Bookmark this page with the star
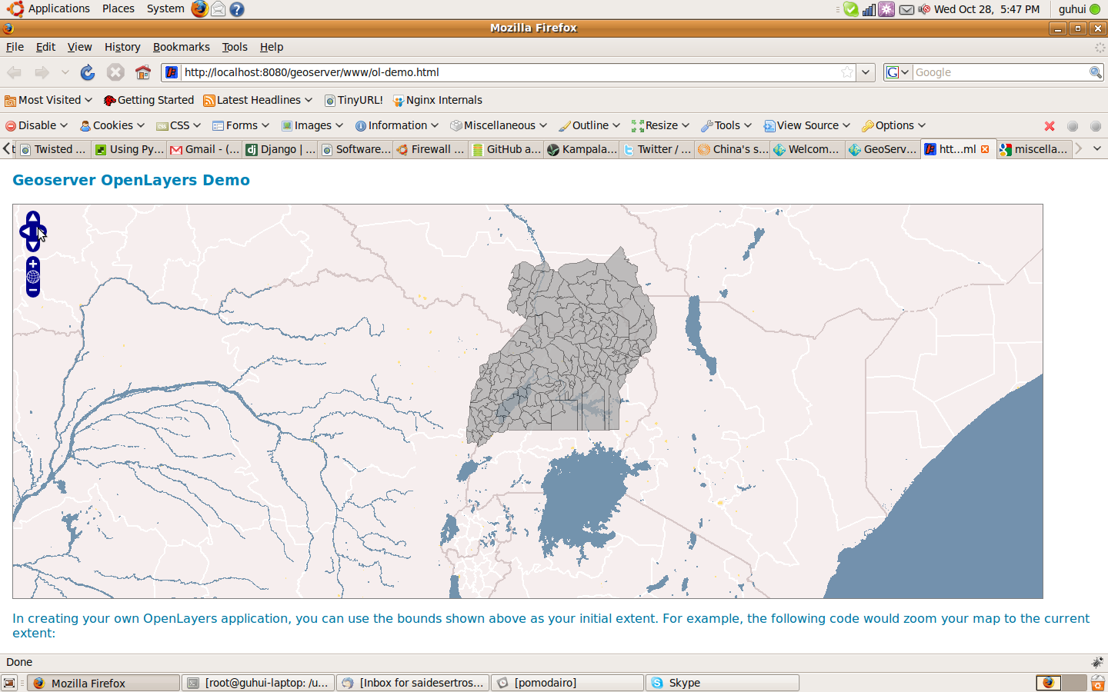 846,72
